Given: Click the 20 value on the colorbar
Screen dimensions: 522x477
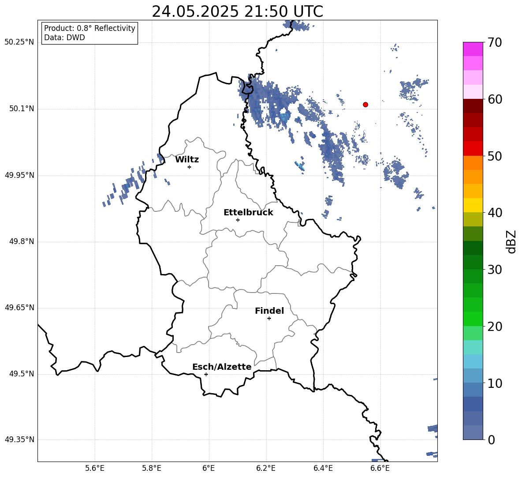Looking at the screenshot, I should coord(495,326).
